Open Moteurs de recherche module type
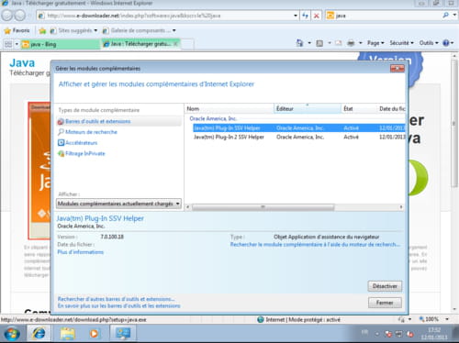Image resolution: width=459 pixels, height=343 pixels. 91,132
